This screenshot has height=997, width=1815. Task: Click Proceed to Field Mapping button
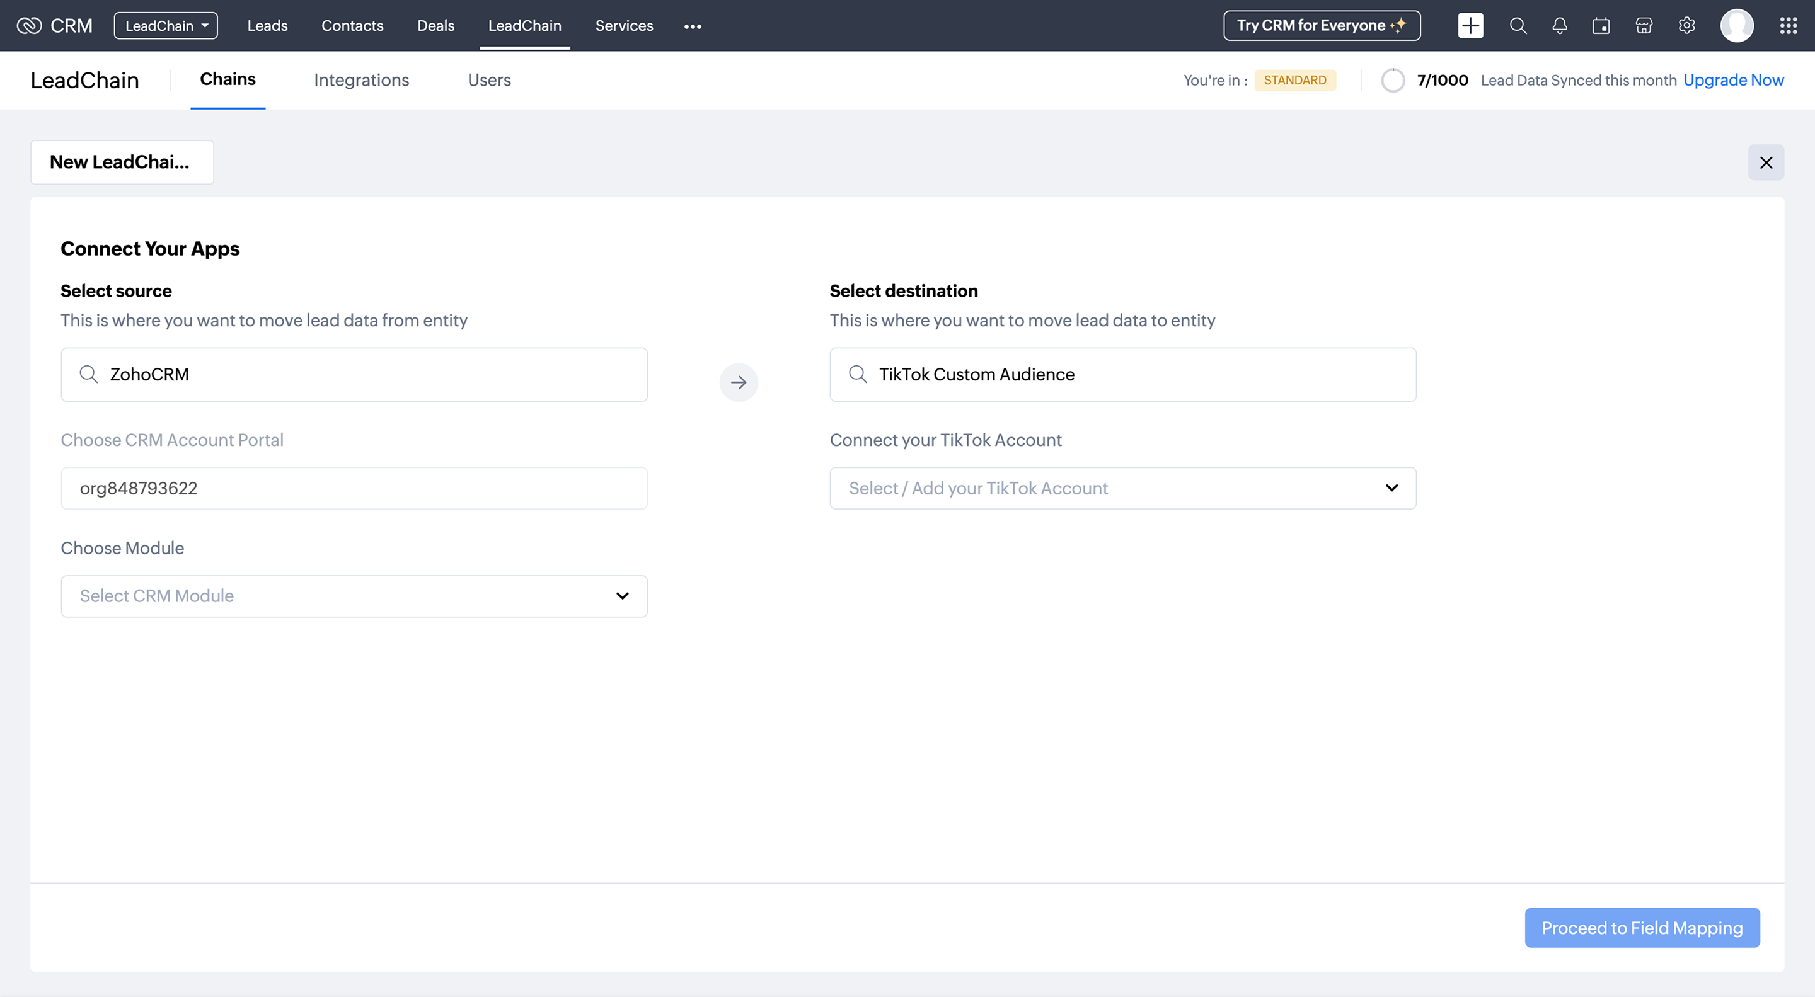pyautogui.click(x=1642, y=928)
